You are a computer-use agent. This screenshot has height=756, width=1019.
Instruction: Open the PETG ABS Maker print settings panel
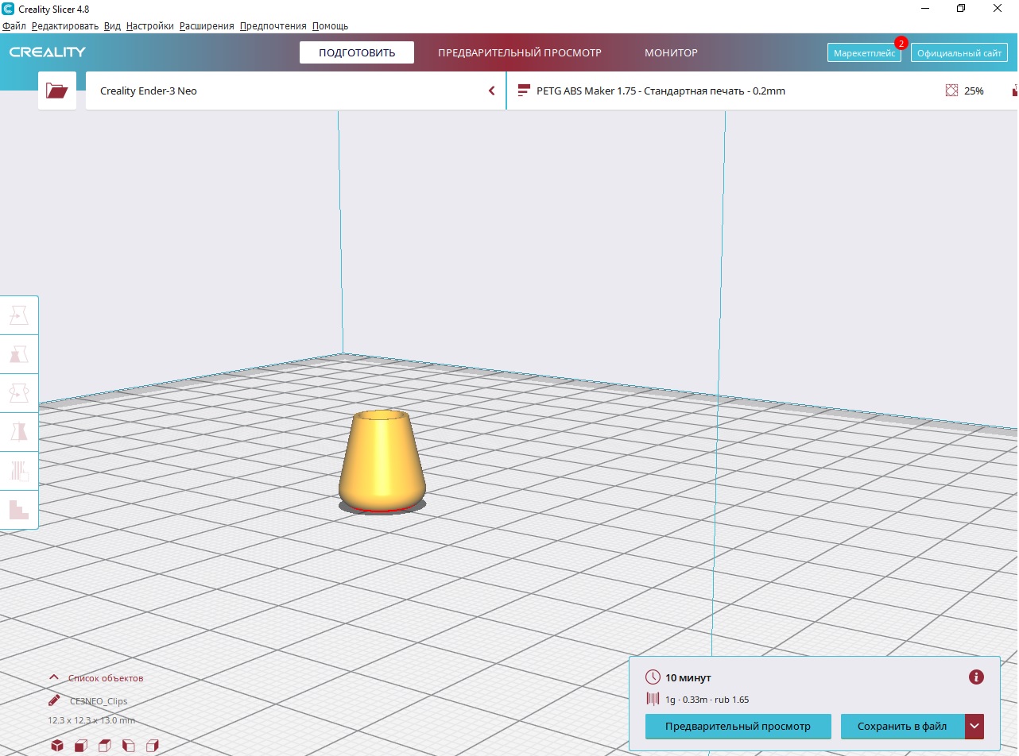(761, 91)
